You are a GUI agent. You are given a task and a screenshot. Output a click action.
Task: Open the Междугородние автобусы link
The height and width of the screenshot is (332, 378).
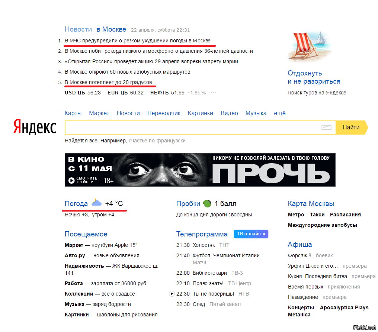[x=322, y=225]
